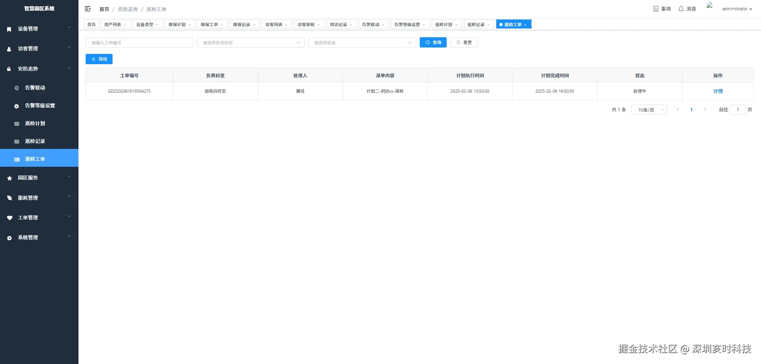Image resolution: width=761 pixels, height=364 pixels.
Task: Close the 设备类型 tab
Action: (157, 25)
